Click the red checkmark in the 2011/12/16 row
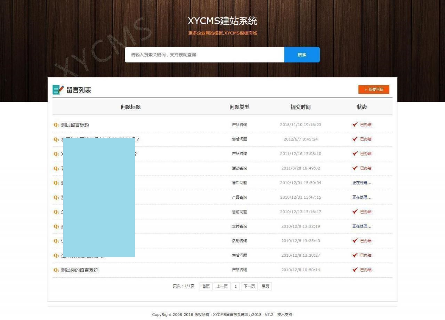Screen dimensions: 445x320 [x=355, y=154]
